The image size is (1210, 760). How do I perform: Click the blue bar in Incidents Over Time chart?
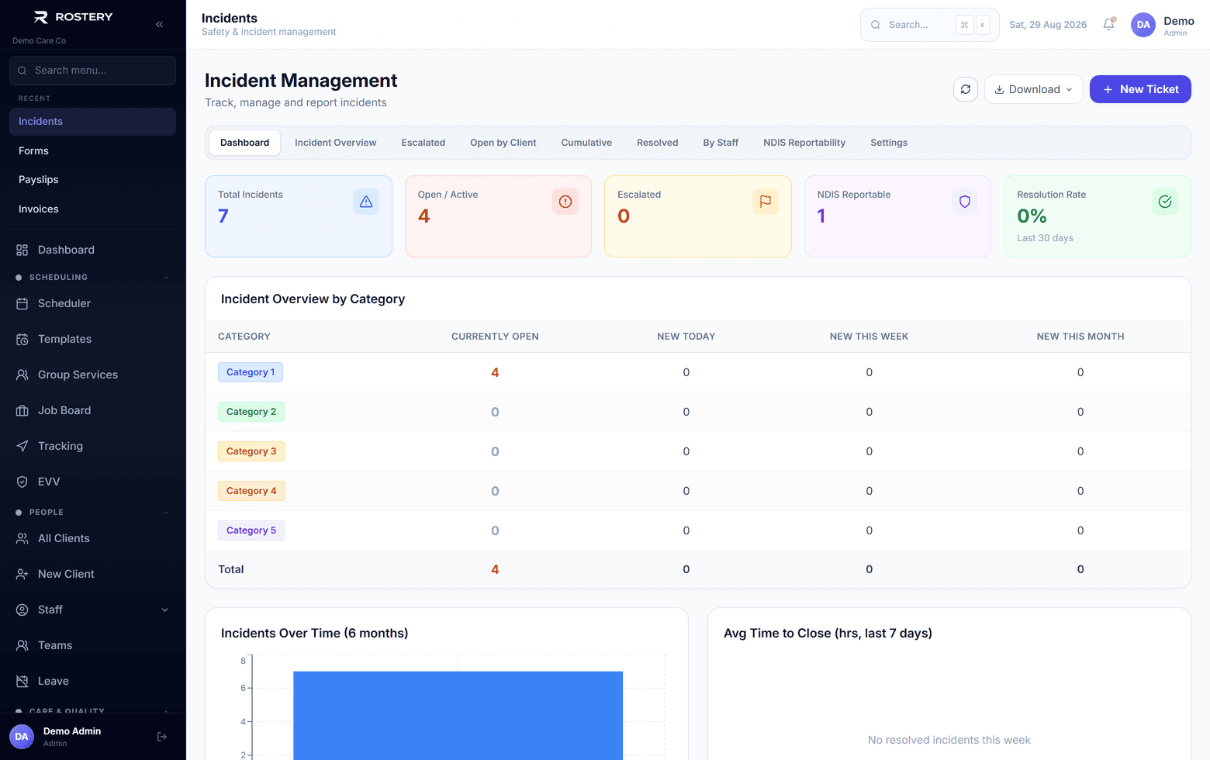click(458, 715)
